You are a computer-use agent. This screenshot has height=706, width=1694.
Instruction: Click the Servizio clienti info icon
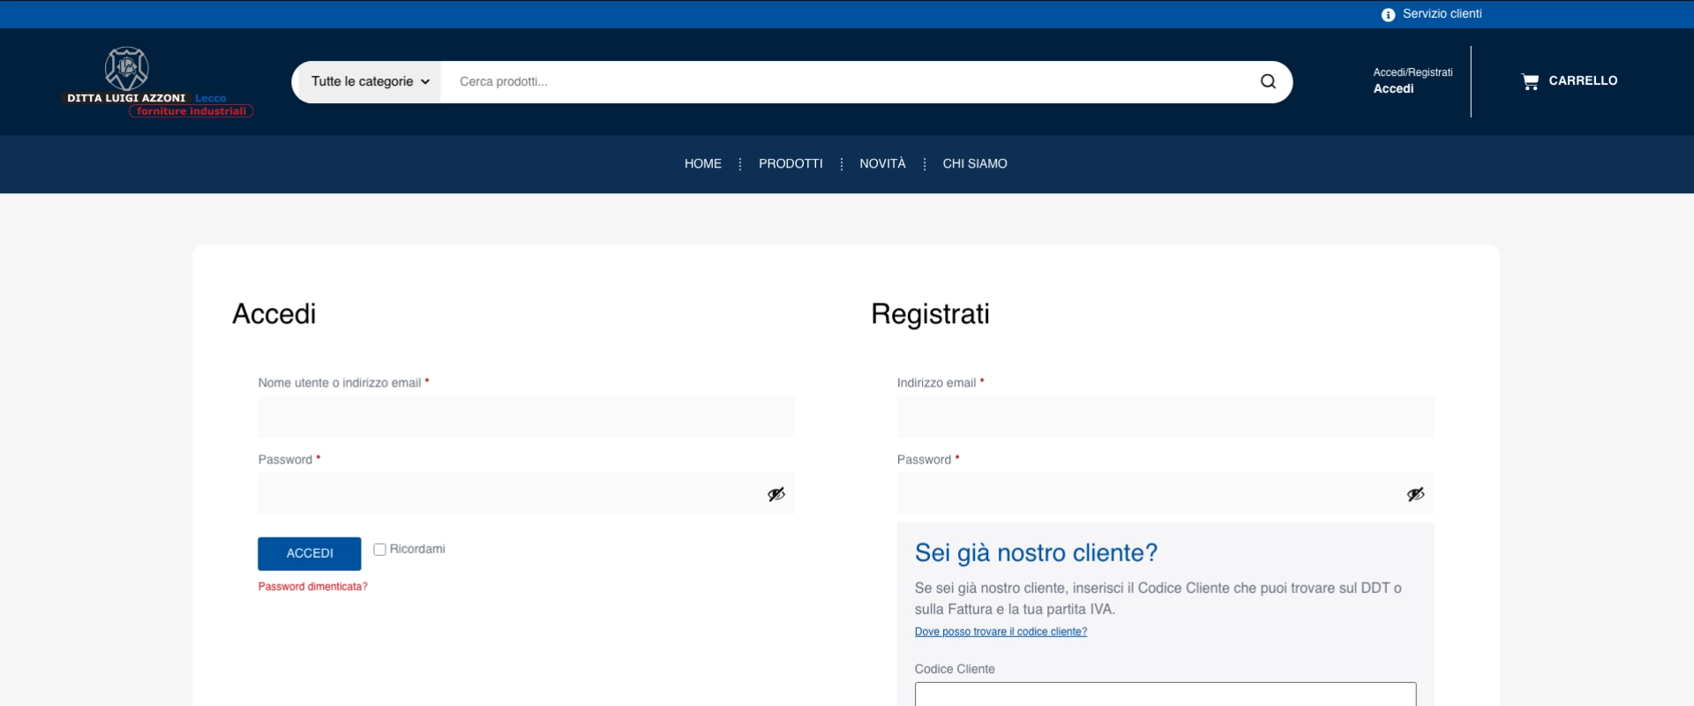click(x=1388, y=14)
